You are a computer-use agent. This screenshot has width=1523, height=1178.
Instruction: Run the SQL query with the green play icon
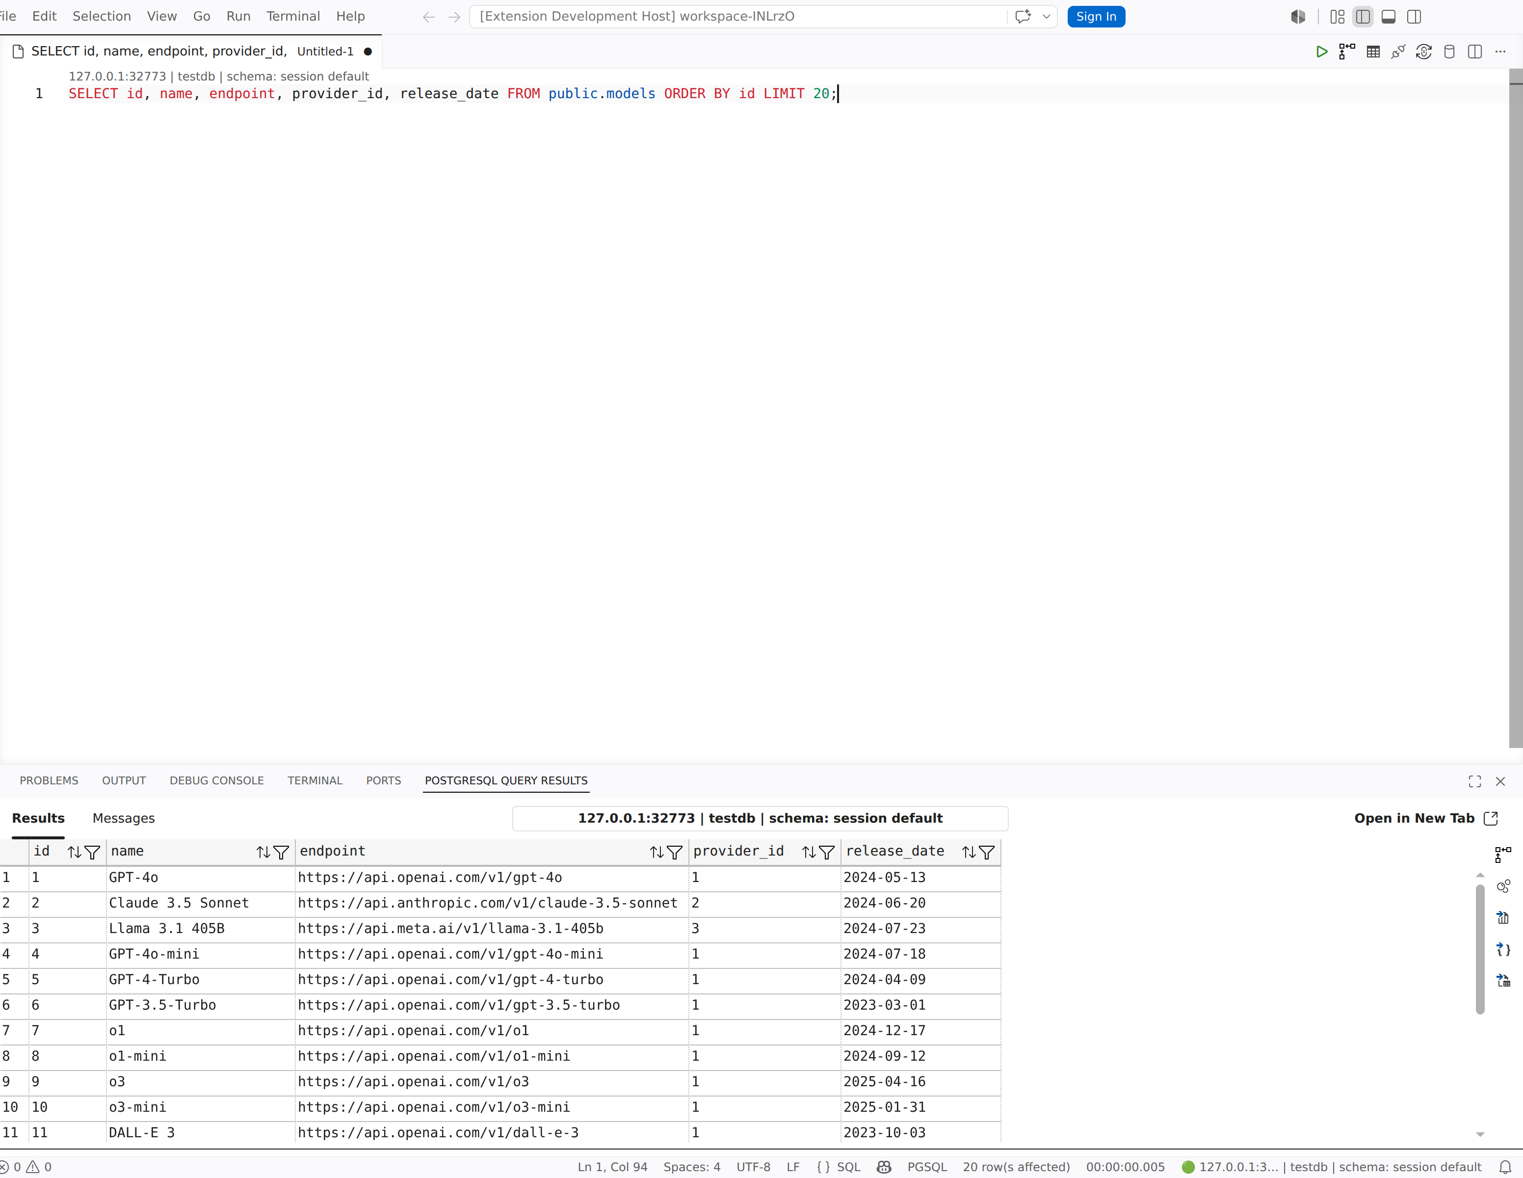[1321, 52]
